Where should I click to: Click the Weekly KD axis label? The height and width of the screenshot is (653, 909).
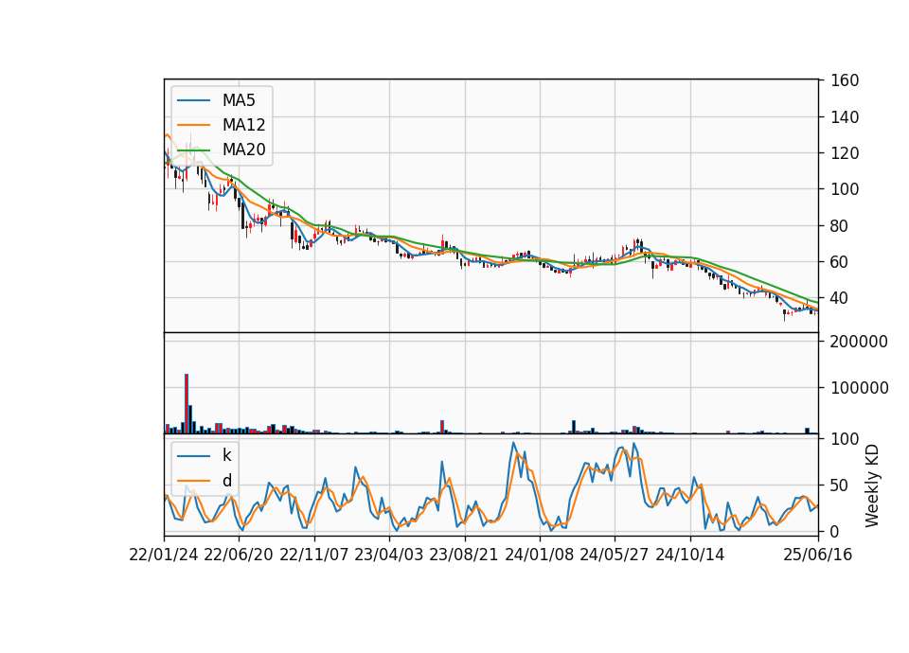(x=872, y=485)
